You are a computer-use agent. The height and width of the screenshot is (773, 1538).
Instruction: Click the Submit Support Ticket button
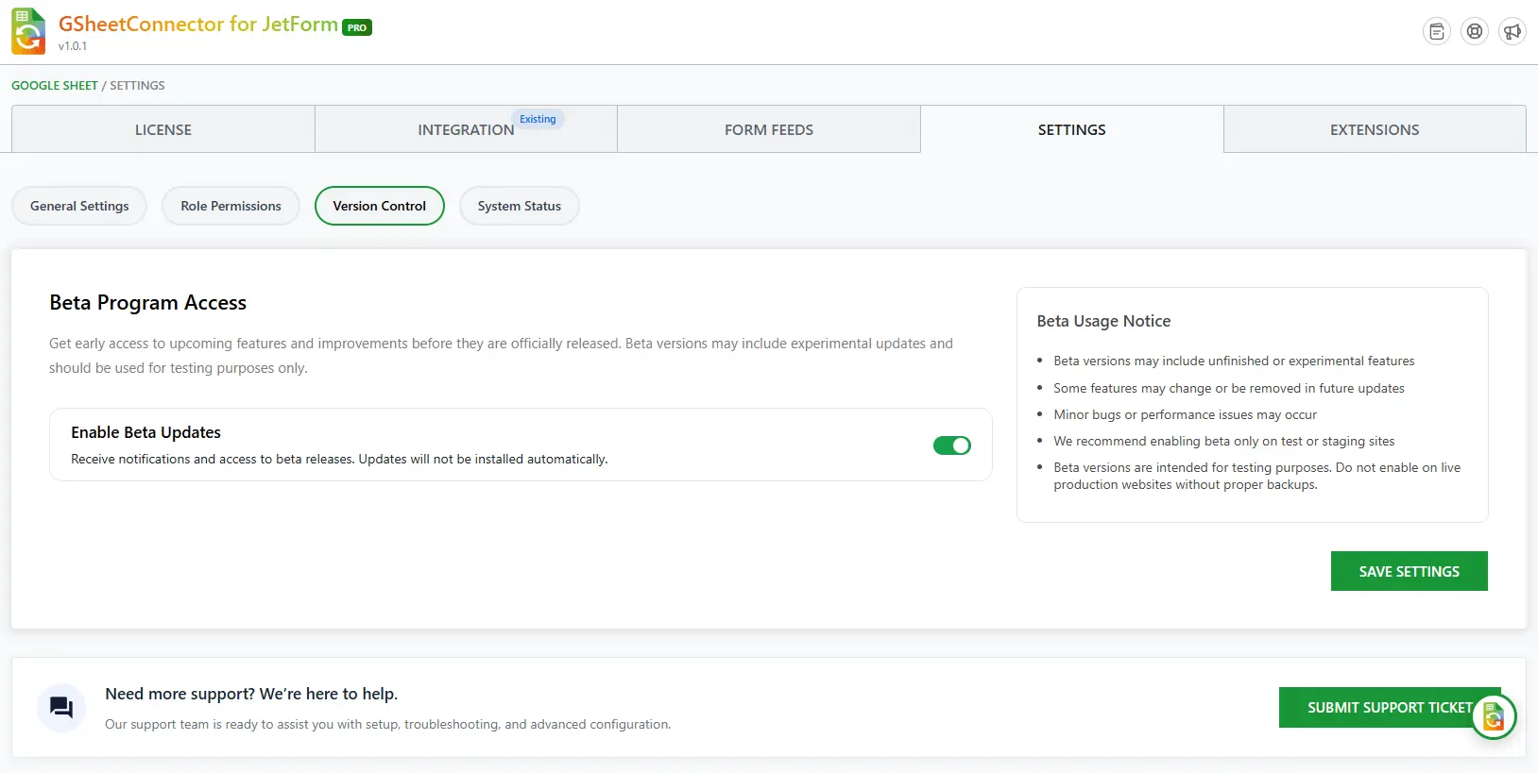pos(1390,707)
